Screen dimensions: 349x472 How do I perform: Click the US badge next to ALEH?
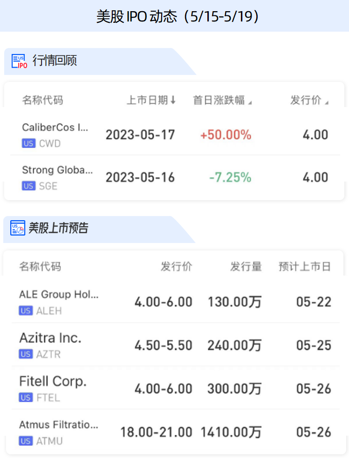pyautogui.click(x=26, y=310)
